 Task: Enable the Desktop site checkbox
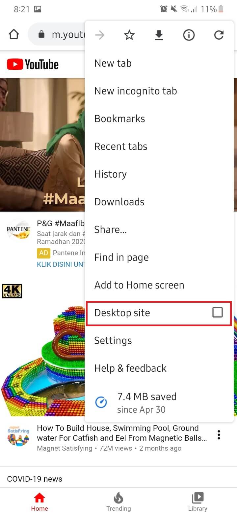click(x=218, y=312)
